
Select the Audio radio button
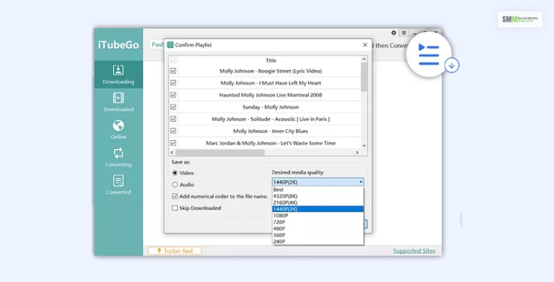[175, 185]
